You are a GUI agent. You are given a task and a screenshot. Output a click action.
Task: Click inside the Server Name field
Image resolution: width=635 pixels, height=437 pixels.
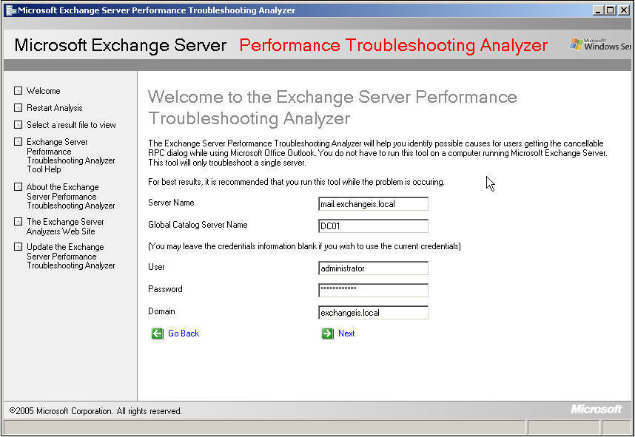pyautogui.click(x=373, y=203)
